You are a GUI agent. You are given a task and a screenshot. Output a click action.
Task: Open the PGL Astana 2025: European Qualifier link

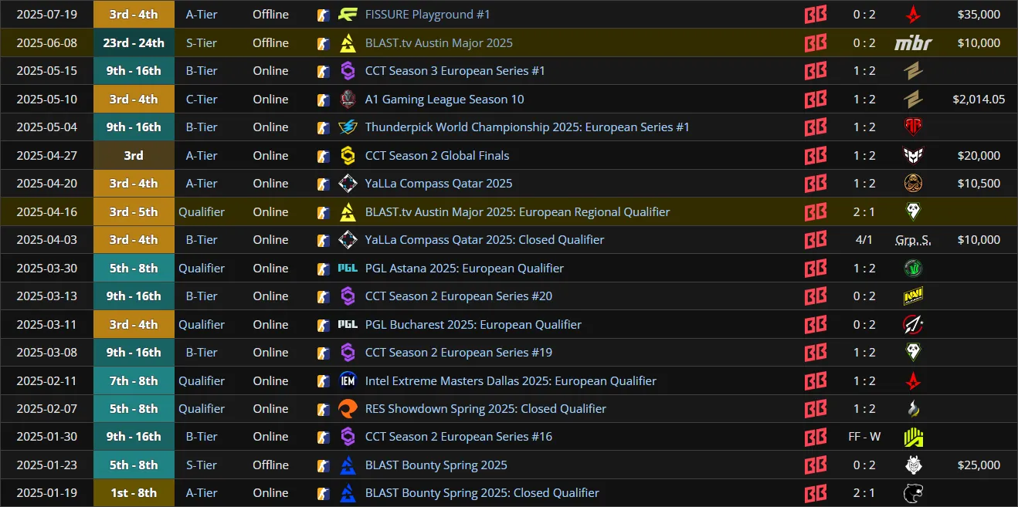(x=464, y=269)
